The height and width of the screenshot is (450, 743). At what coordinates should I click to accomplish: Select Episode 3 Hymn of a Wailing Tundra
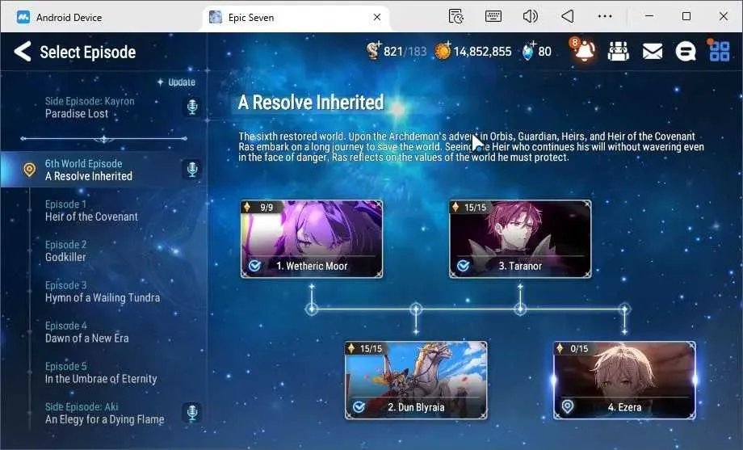[x=103, y=291]
